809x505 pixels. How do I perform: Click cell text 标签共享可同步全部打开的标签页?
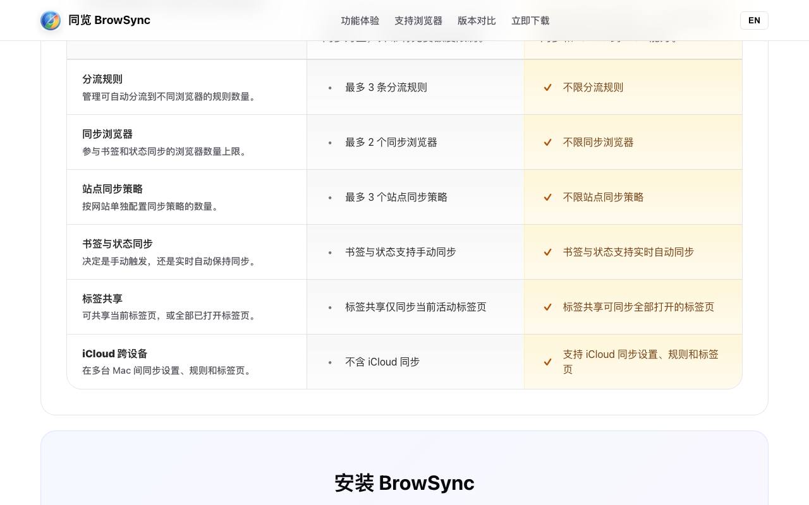[638, 307]
